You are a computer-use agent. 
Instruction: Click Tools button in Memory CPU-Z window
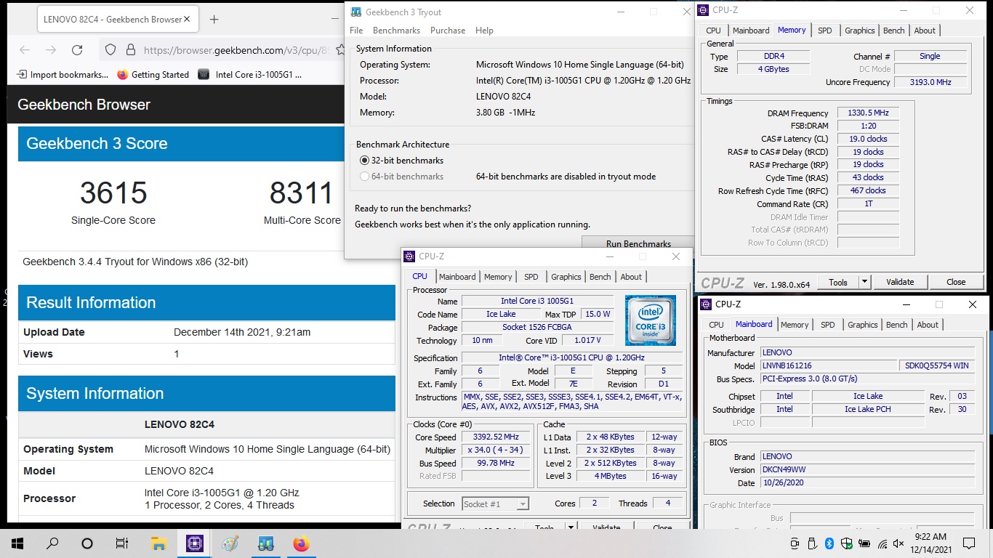pyautogui.click(x=838, y=282)
